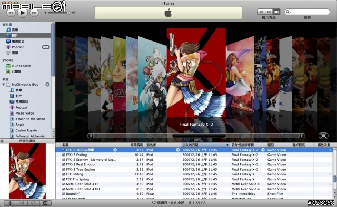Uncheck the FFX-2 Ending checkbox

pos(63,155)
